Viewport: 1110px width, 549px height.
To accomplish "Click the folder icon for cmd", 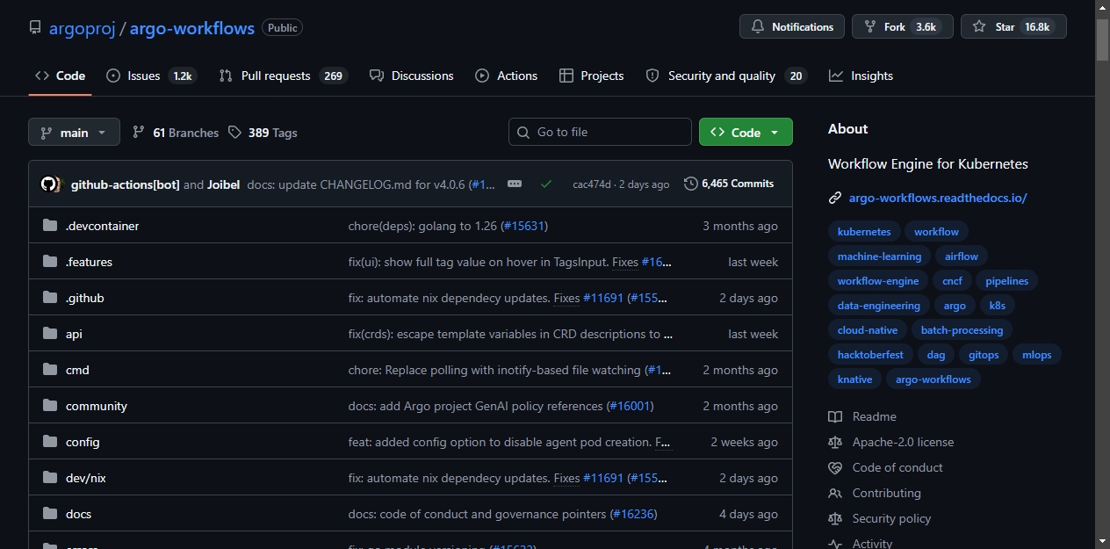I will [x=50, y=370].
